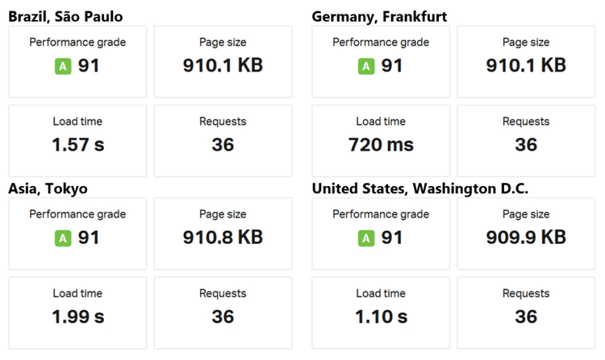Click the Requests card under Asia, Tokyo
Screen dimensions: 605x360
223,313
